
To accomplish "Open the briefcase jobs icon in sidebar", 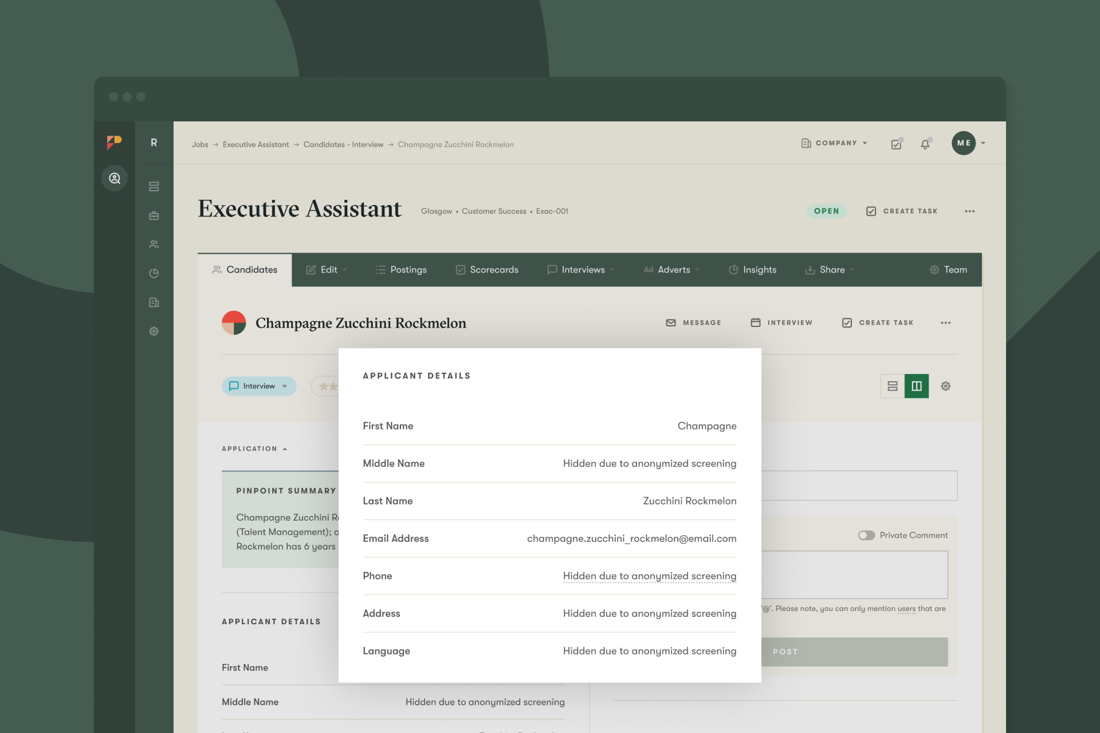I will pyautogui.click(x=154, y=216).
